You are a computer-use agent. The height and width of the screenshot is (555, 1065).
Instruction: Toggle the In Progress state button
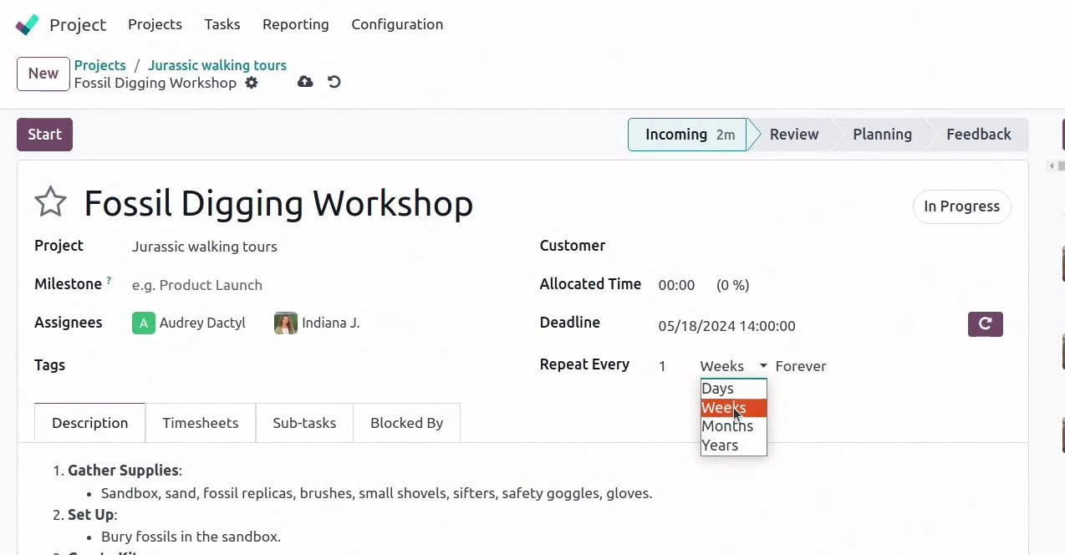click(x=961, y=206)
